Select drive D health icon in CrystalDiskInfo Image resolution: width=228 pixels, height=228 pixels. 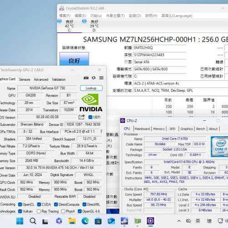(x=84, y=21)
